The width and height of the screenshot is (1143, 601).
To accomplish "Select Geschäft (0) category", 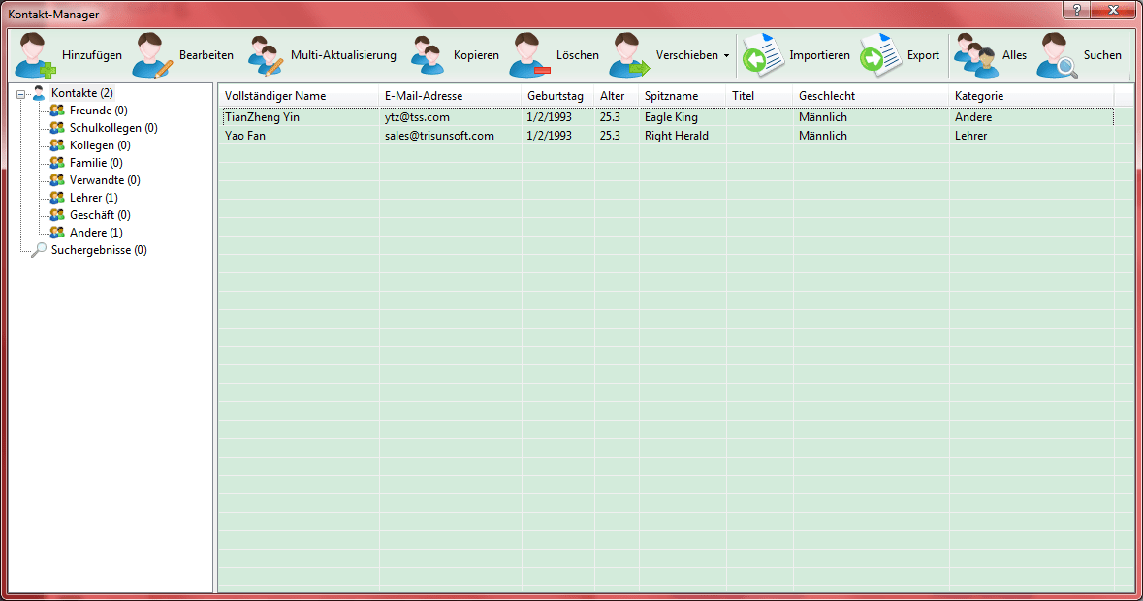I will pyautogui.click(x=100, y=215).
